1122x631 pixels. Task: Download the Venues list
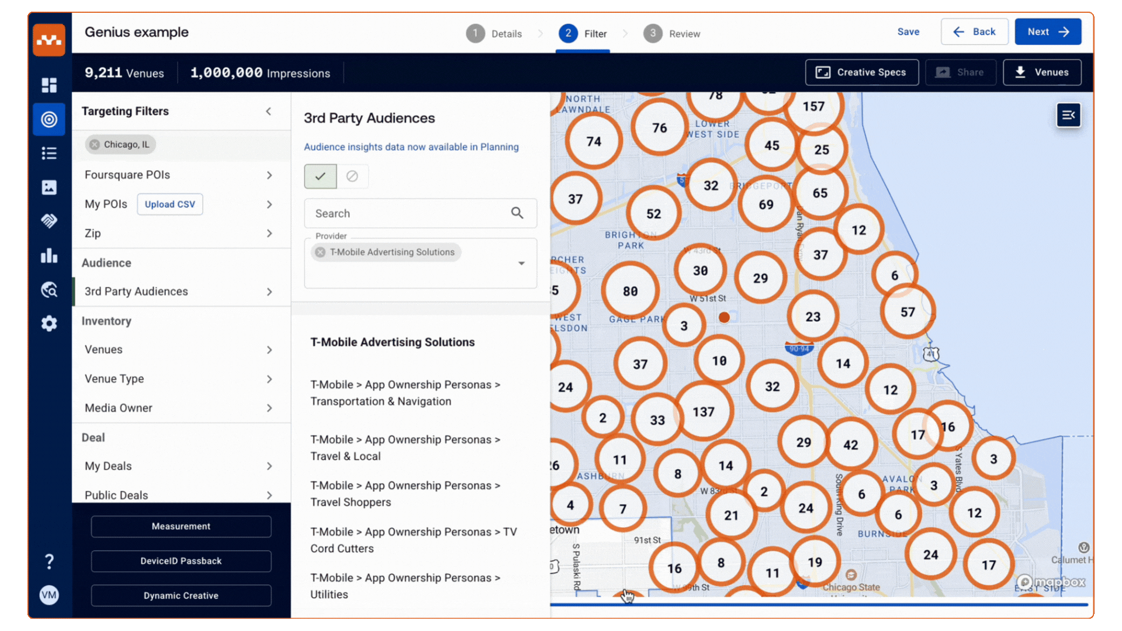point(1042,72)
